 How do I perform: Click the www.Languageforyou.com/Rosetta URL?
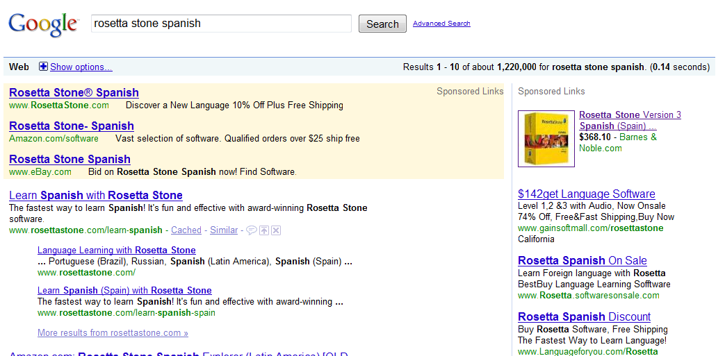pos(587,351)
